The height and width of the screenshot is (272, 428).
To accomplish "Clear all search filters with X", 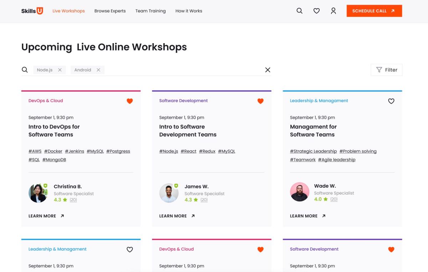I will tap(267, 70).
